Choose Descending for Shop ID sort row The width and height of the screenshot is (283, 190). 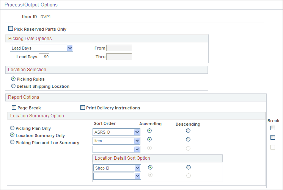click(x=189, y=167)
